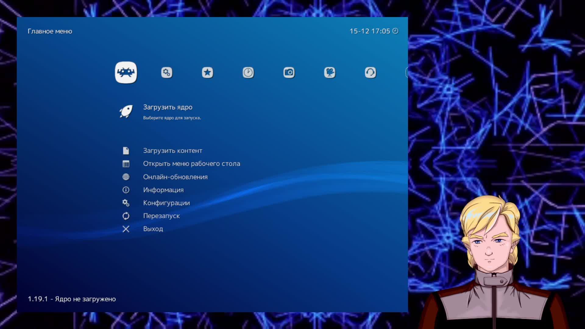Select the RetroArch main menu invader icon
Screen dimensions: 585x329
tap(126, 73)
